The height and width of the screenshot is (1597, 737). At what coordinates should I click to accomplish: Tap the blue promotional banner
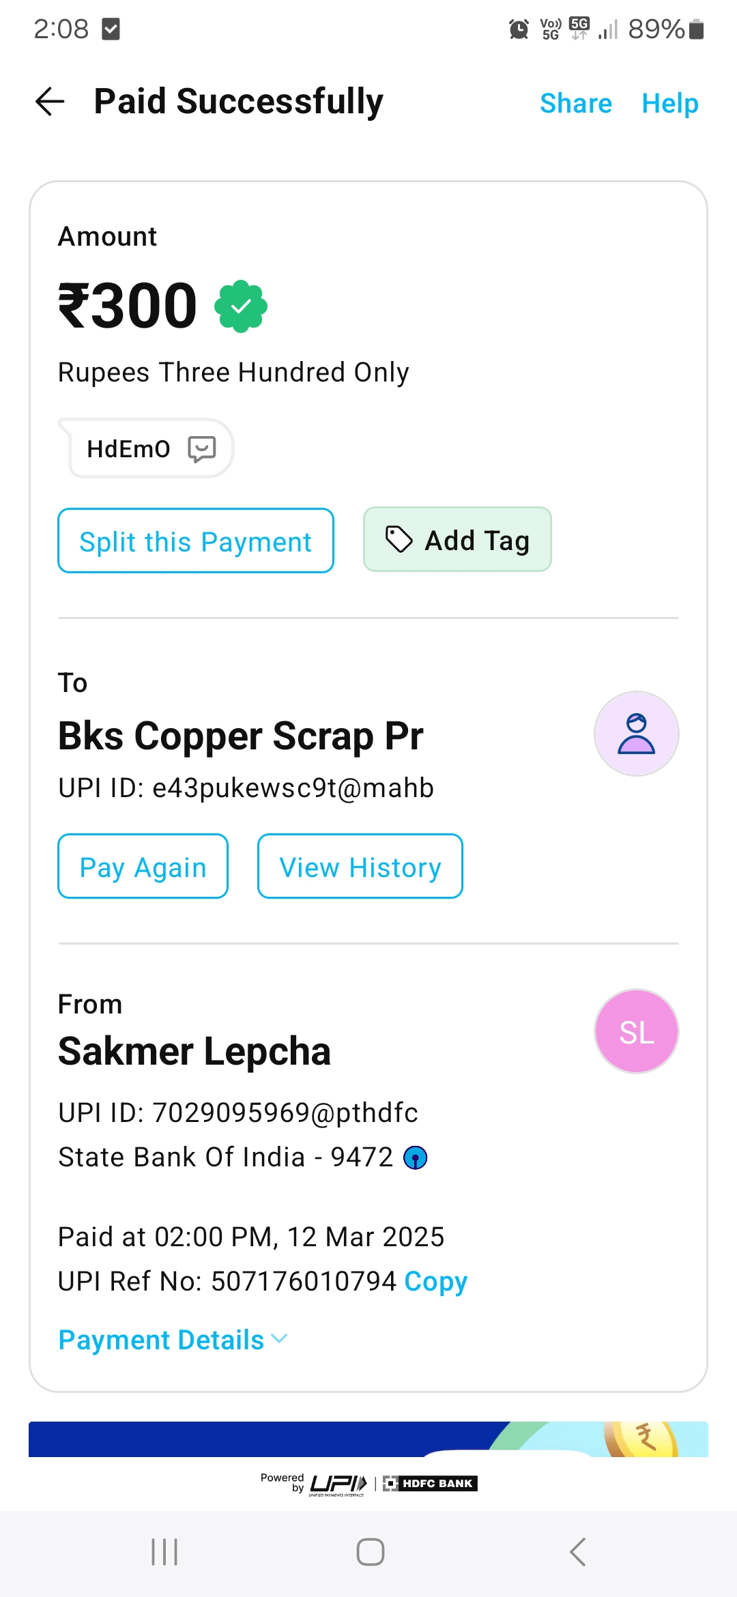pyautogui.click(x=368, y=1439)
